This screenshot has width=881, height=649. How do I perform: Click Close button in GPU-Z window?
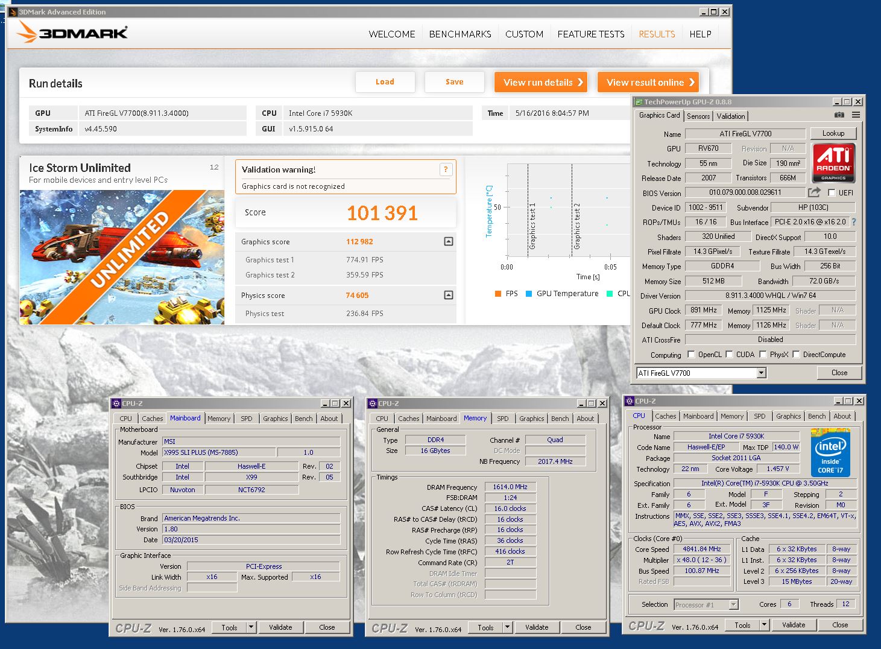click(839, 373)
